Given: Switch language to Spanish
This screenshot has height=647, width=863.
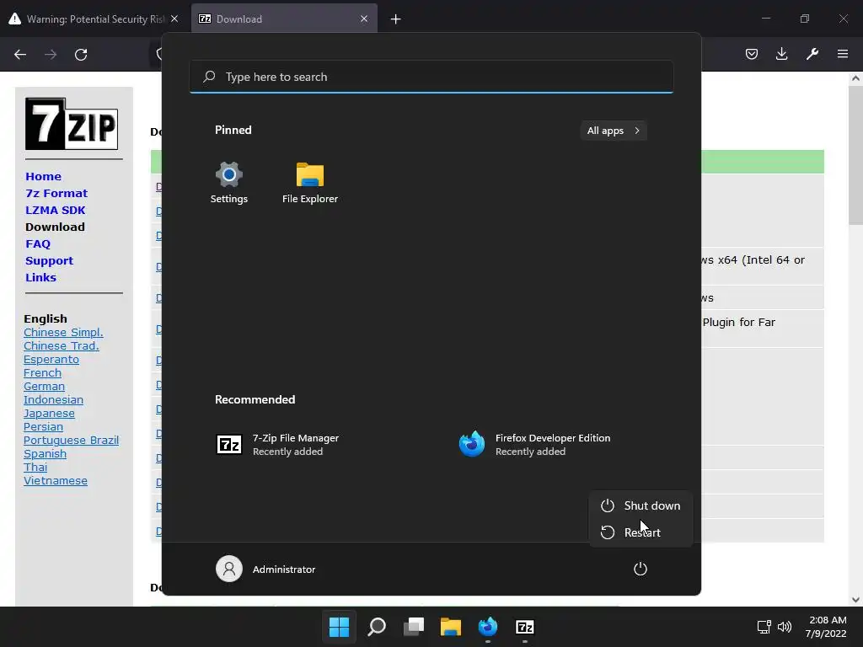Looking at the screenshot, I should [45, 453].
